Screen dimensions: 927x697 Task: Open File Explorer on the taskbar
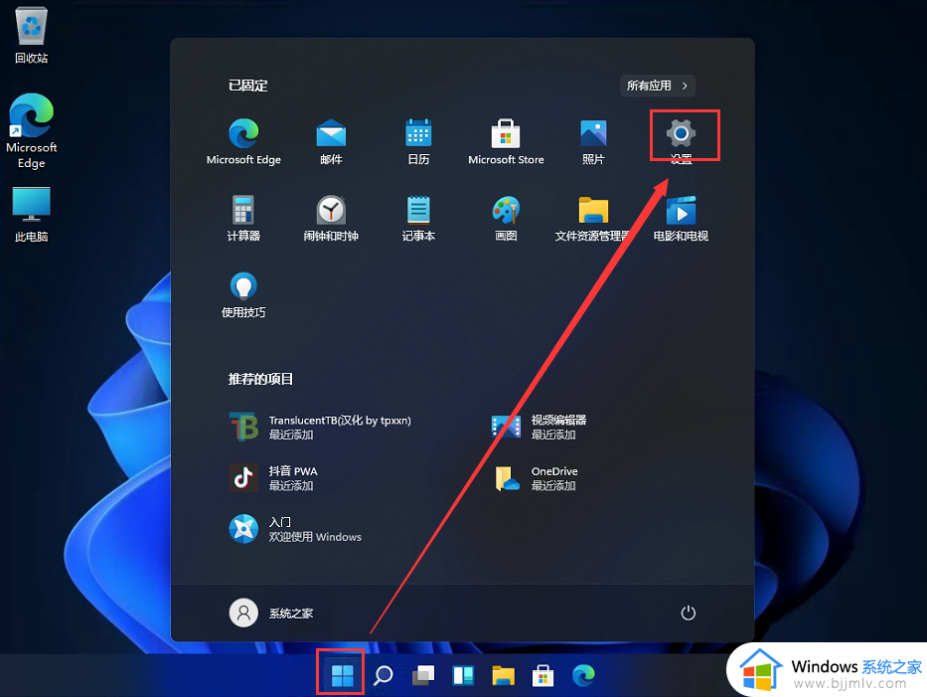[x=503, y=675]
